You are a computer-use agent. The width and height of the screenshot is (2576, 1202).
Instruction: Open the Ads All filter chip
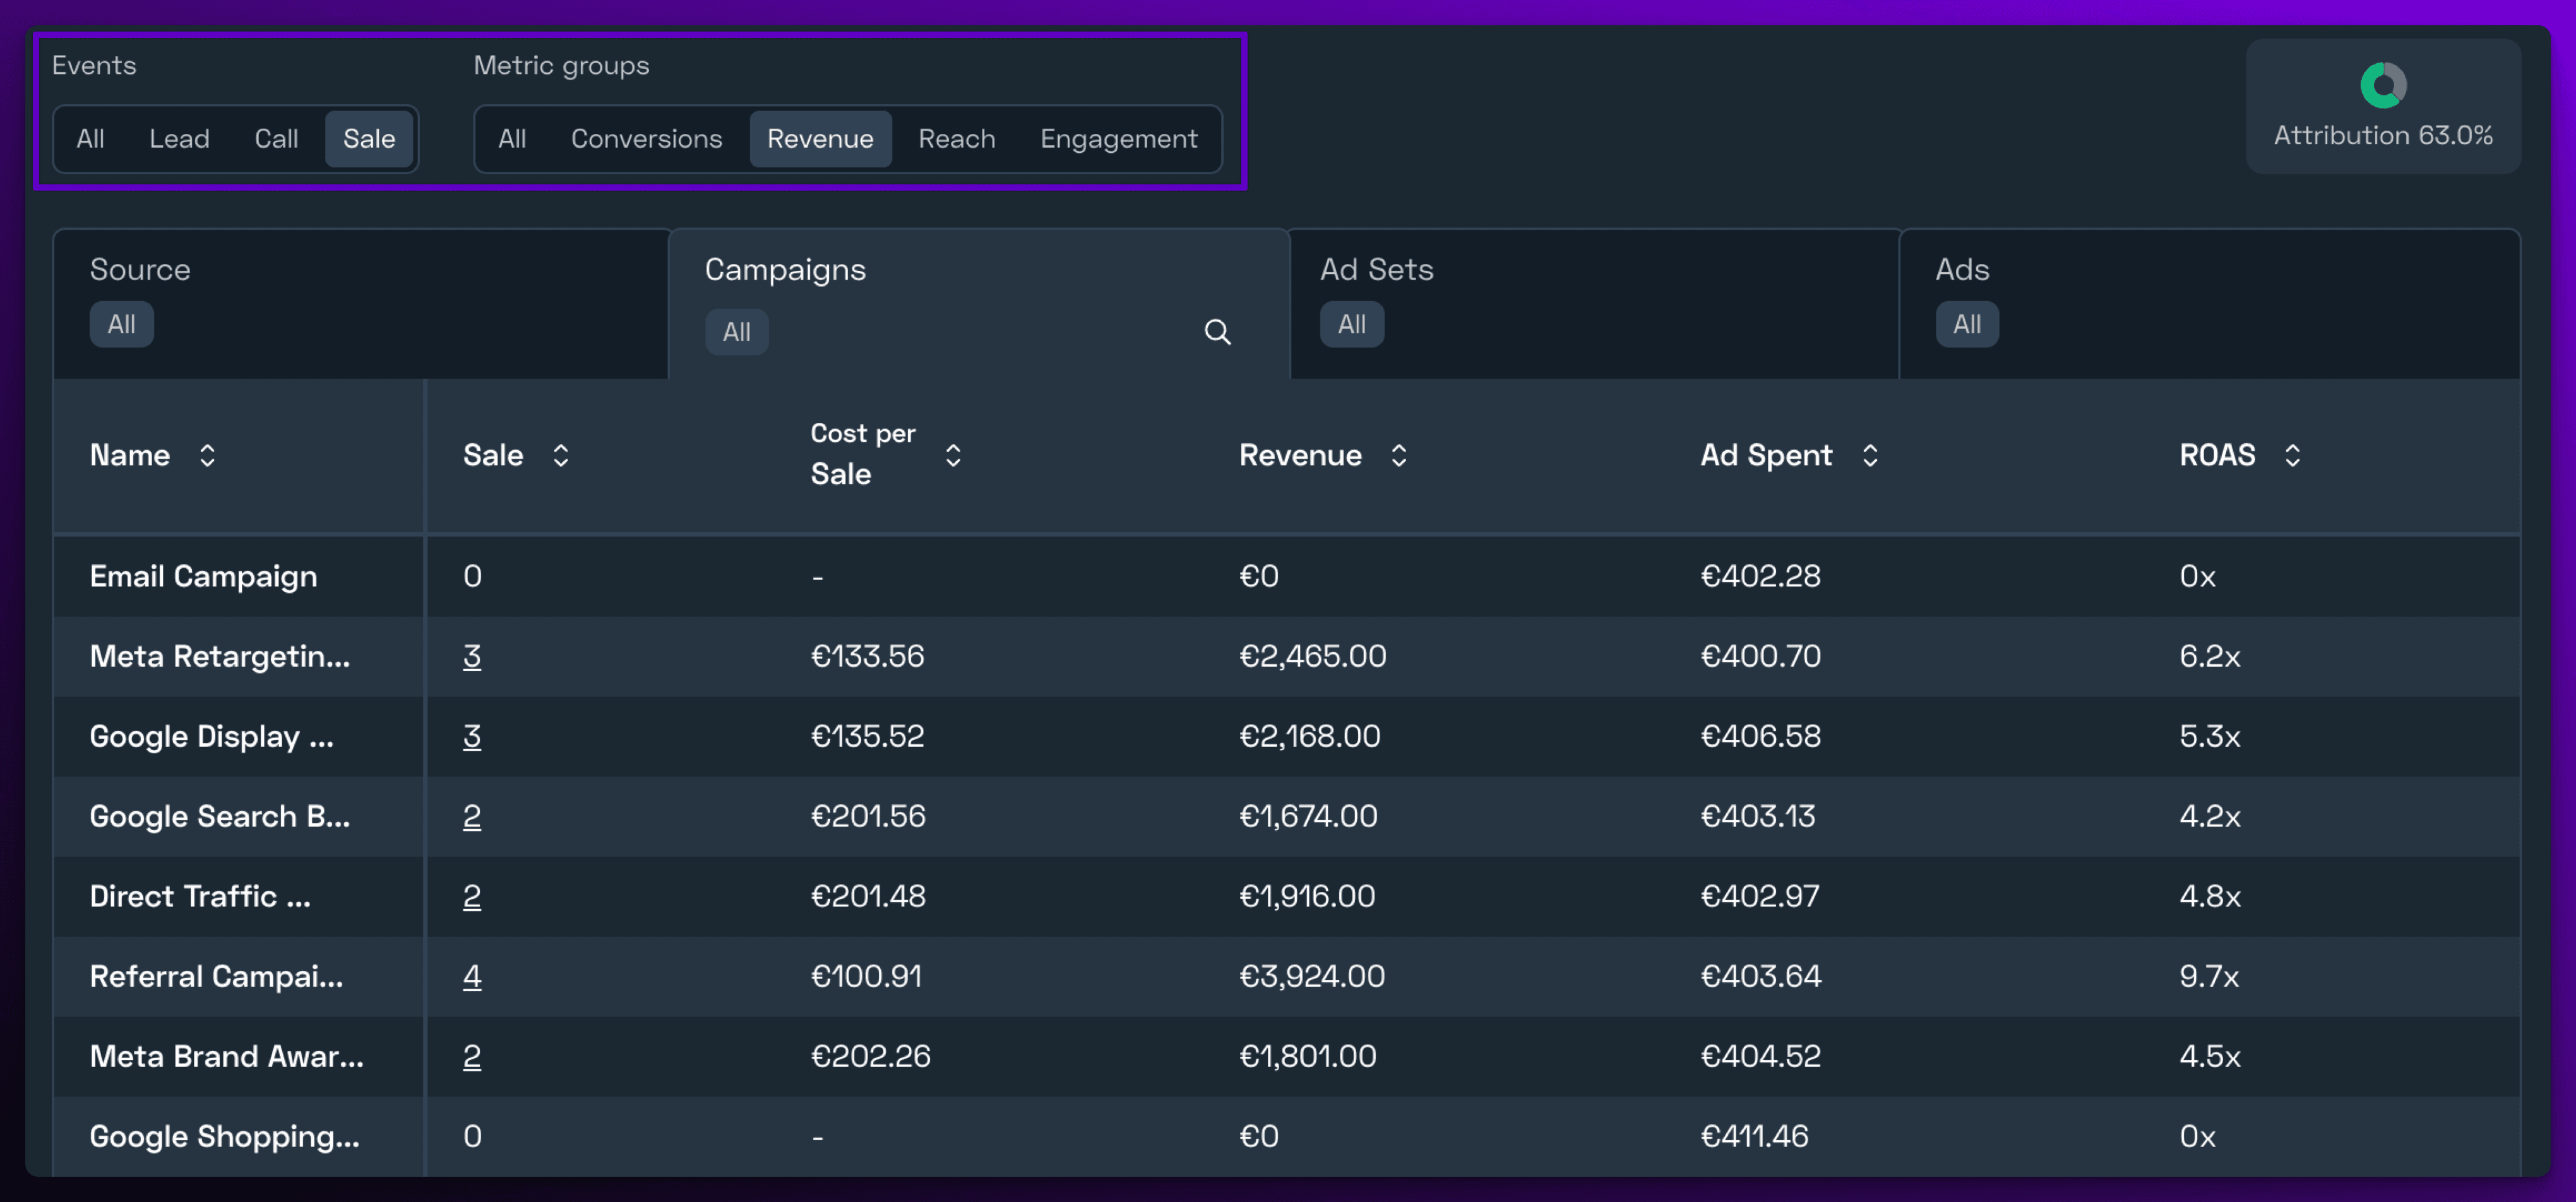click(1966, 324)
